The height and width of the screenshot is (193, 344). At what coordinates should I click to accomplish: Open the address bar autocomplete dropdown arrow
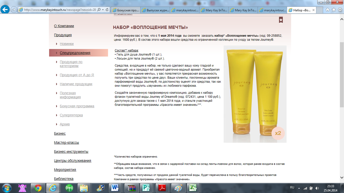[x=103, y=10]
